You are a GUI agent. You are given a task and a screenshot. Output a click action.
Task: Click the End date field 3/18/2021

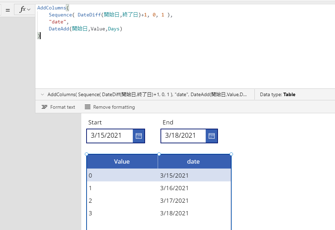[x=183, y=136]
